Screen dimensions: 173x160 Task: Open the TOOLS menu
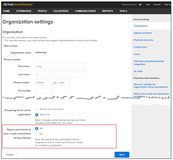tap(123, 11)
